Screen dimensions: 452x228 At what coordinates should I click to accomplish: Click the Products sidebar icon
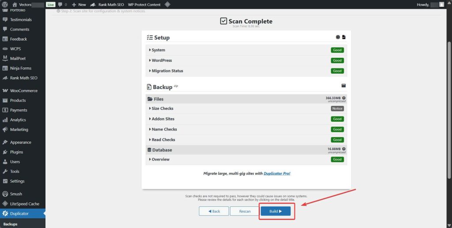coord(5,100)
